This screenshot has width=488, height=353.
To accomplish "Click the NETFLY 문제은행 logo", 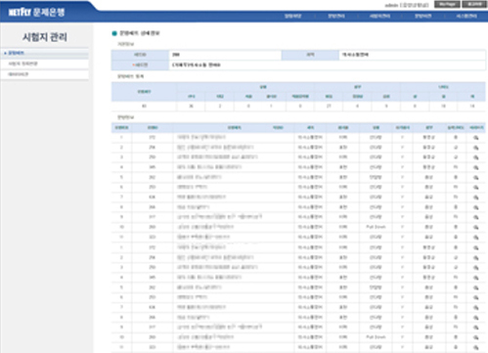I will (x=37, y=13).
